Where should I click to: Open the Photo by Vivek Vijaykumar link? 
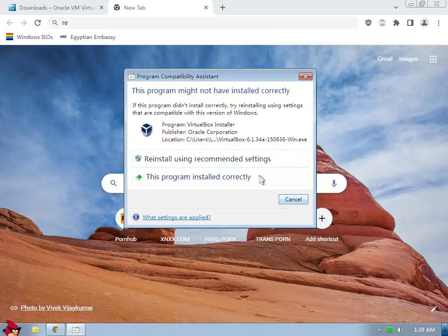click(x=57, y=308)
